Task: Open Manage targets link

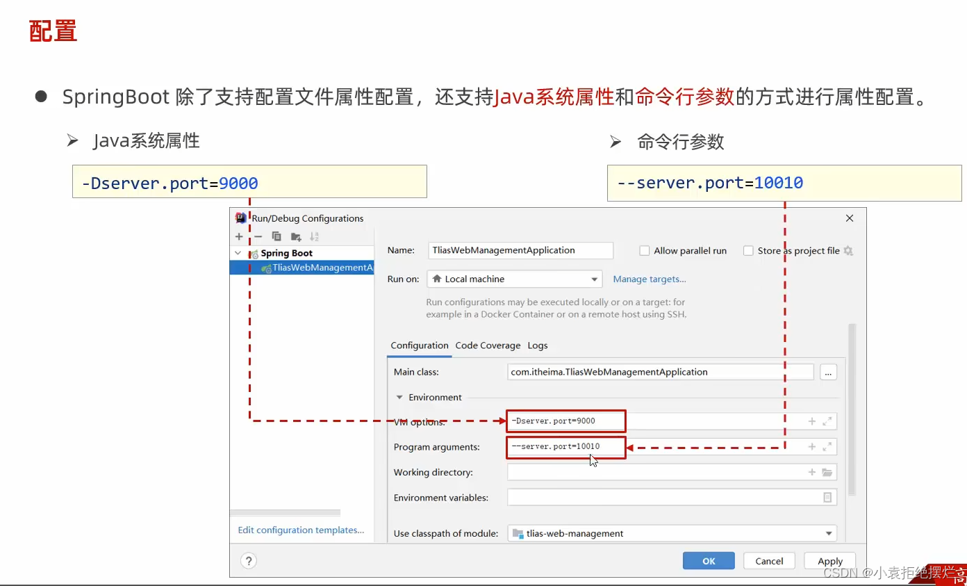Action: click(650, 279)
